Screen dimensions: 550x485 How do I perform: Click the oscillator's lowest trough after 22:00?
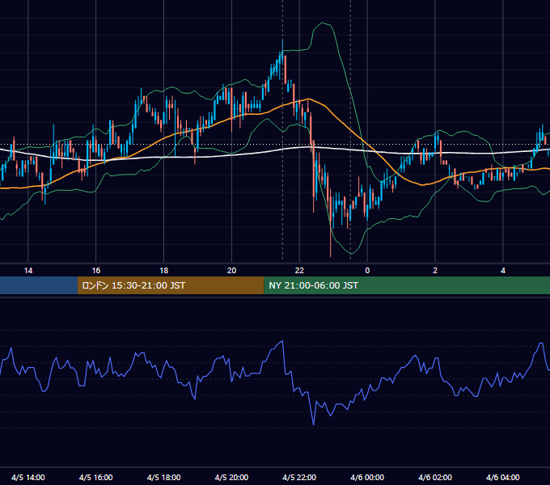coord(314,424)
